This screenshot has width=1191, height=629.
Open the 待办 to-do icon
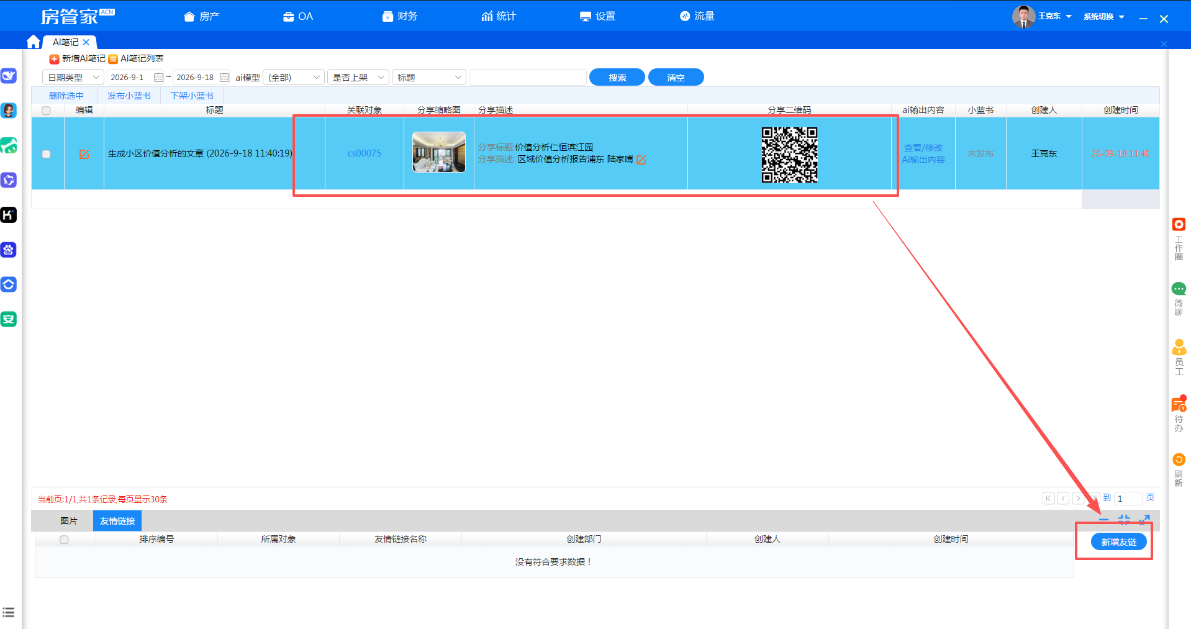[1179, 404]
